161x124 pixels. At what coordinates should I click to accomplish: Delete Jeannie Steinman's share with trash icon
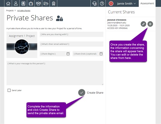click(x=150, y=24)
